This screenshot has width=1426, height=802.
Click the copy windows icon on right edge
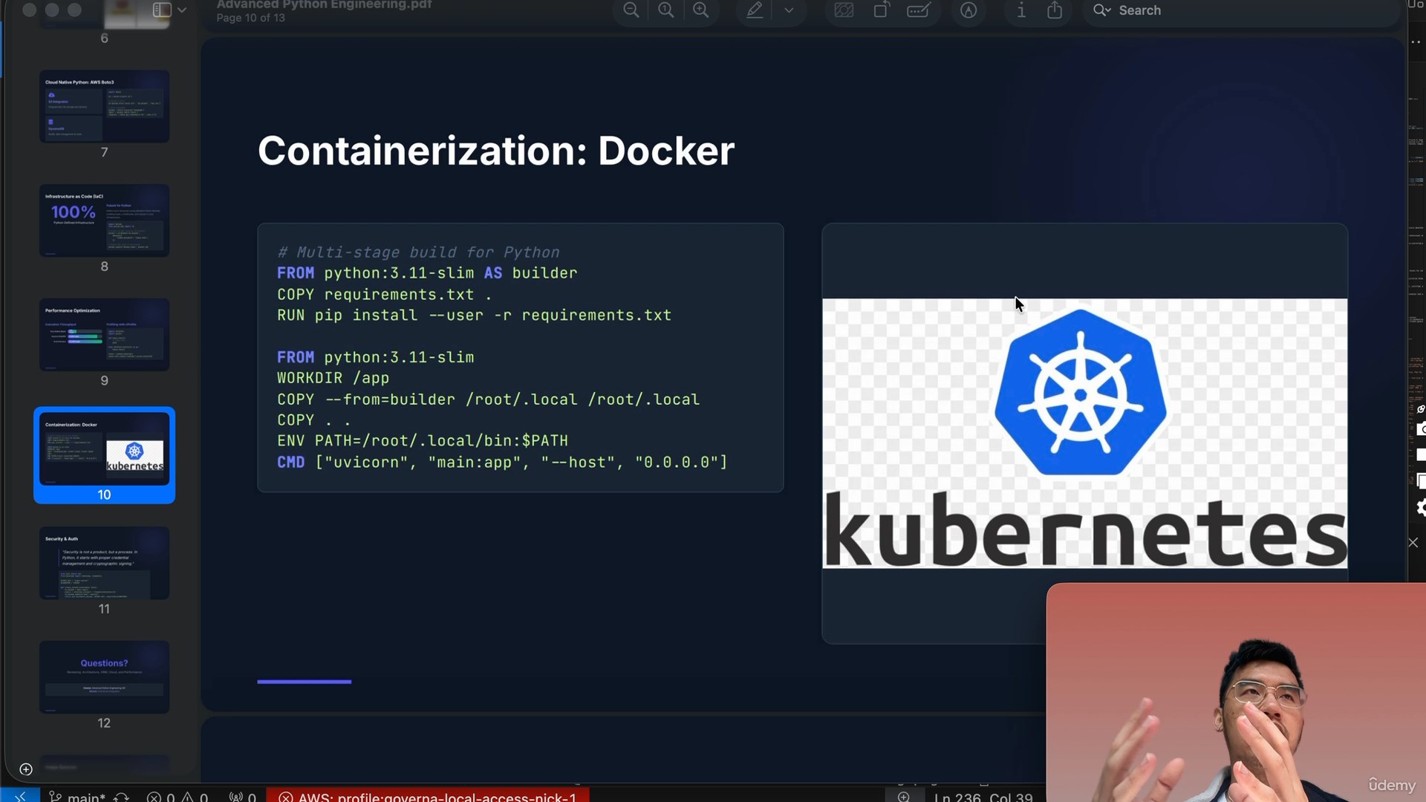pyautogui.click(x=1420, y=480)
